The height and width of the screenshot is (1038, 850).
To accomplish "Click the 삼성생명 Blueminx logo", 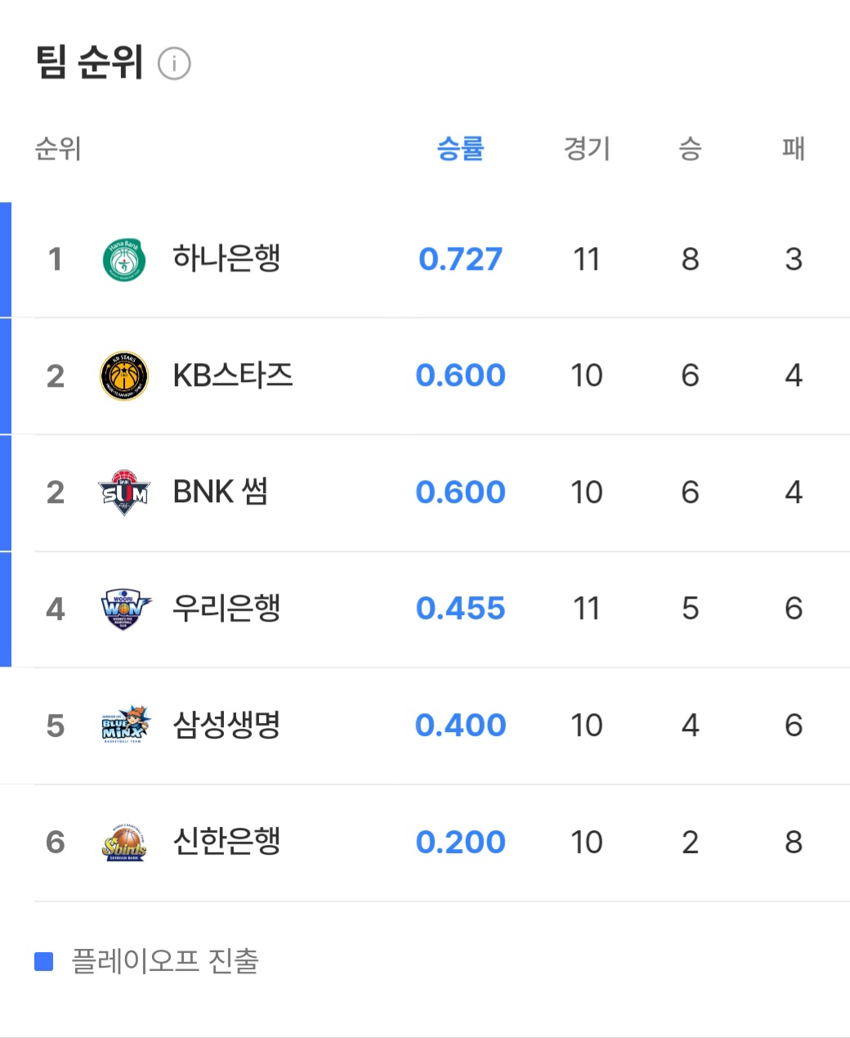I will tap(126, 726).
